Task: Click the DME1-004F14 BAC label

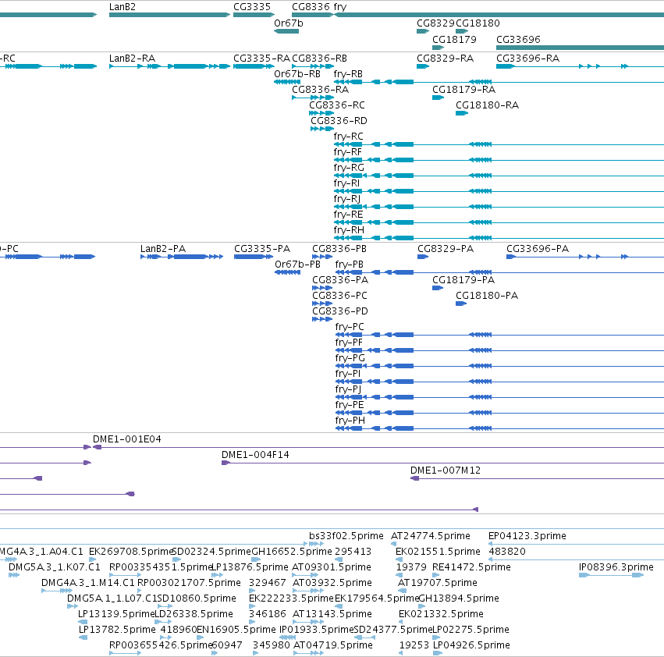Action: click(255, 455)
